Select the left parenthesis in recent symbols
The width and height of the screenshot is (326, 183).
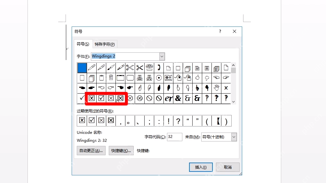click(207, 120)
